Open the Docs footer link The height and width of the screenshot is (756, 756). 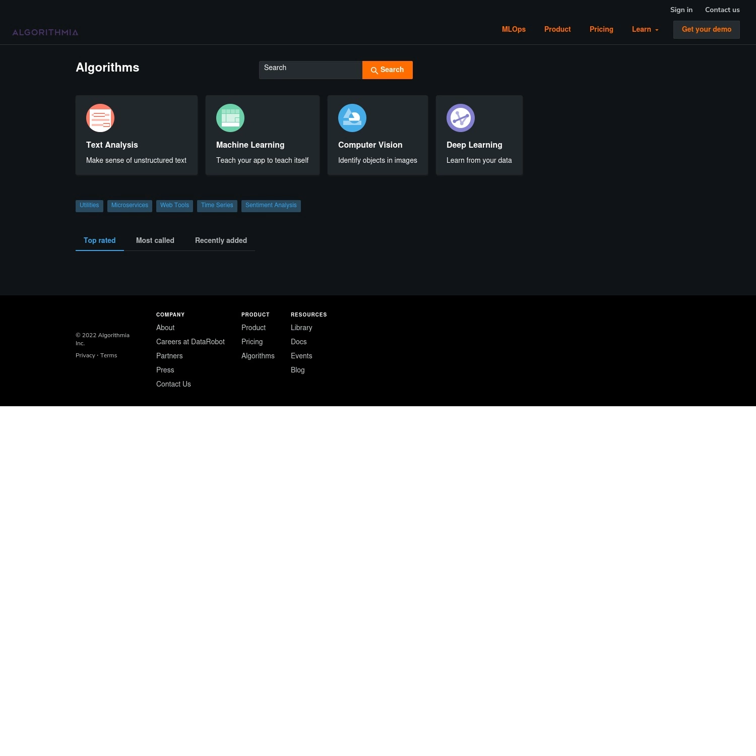pos(299,342)
